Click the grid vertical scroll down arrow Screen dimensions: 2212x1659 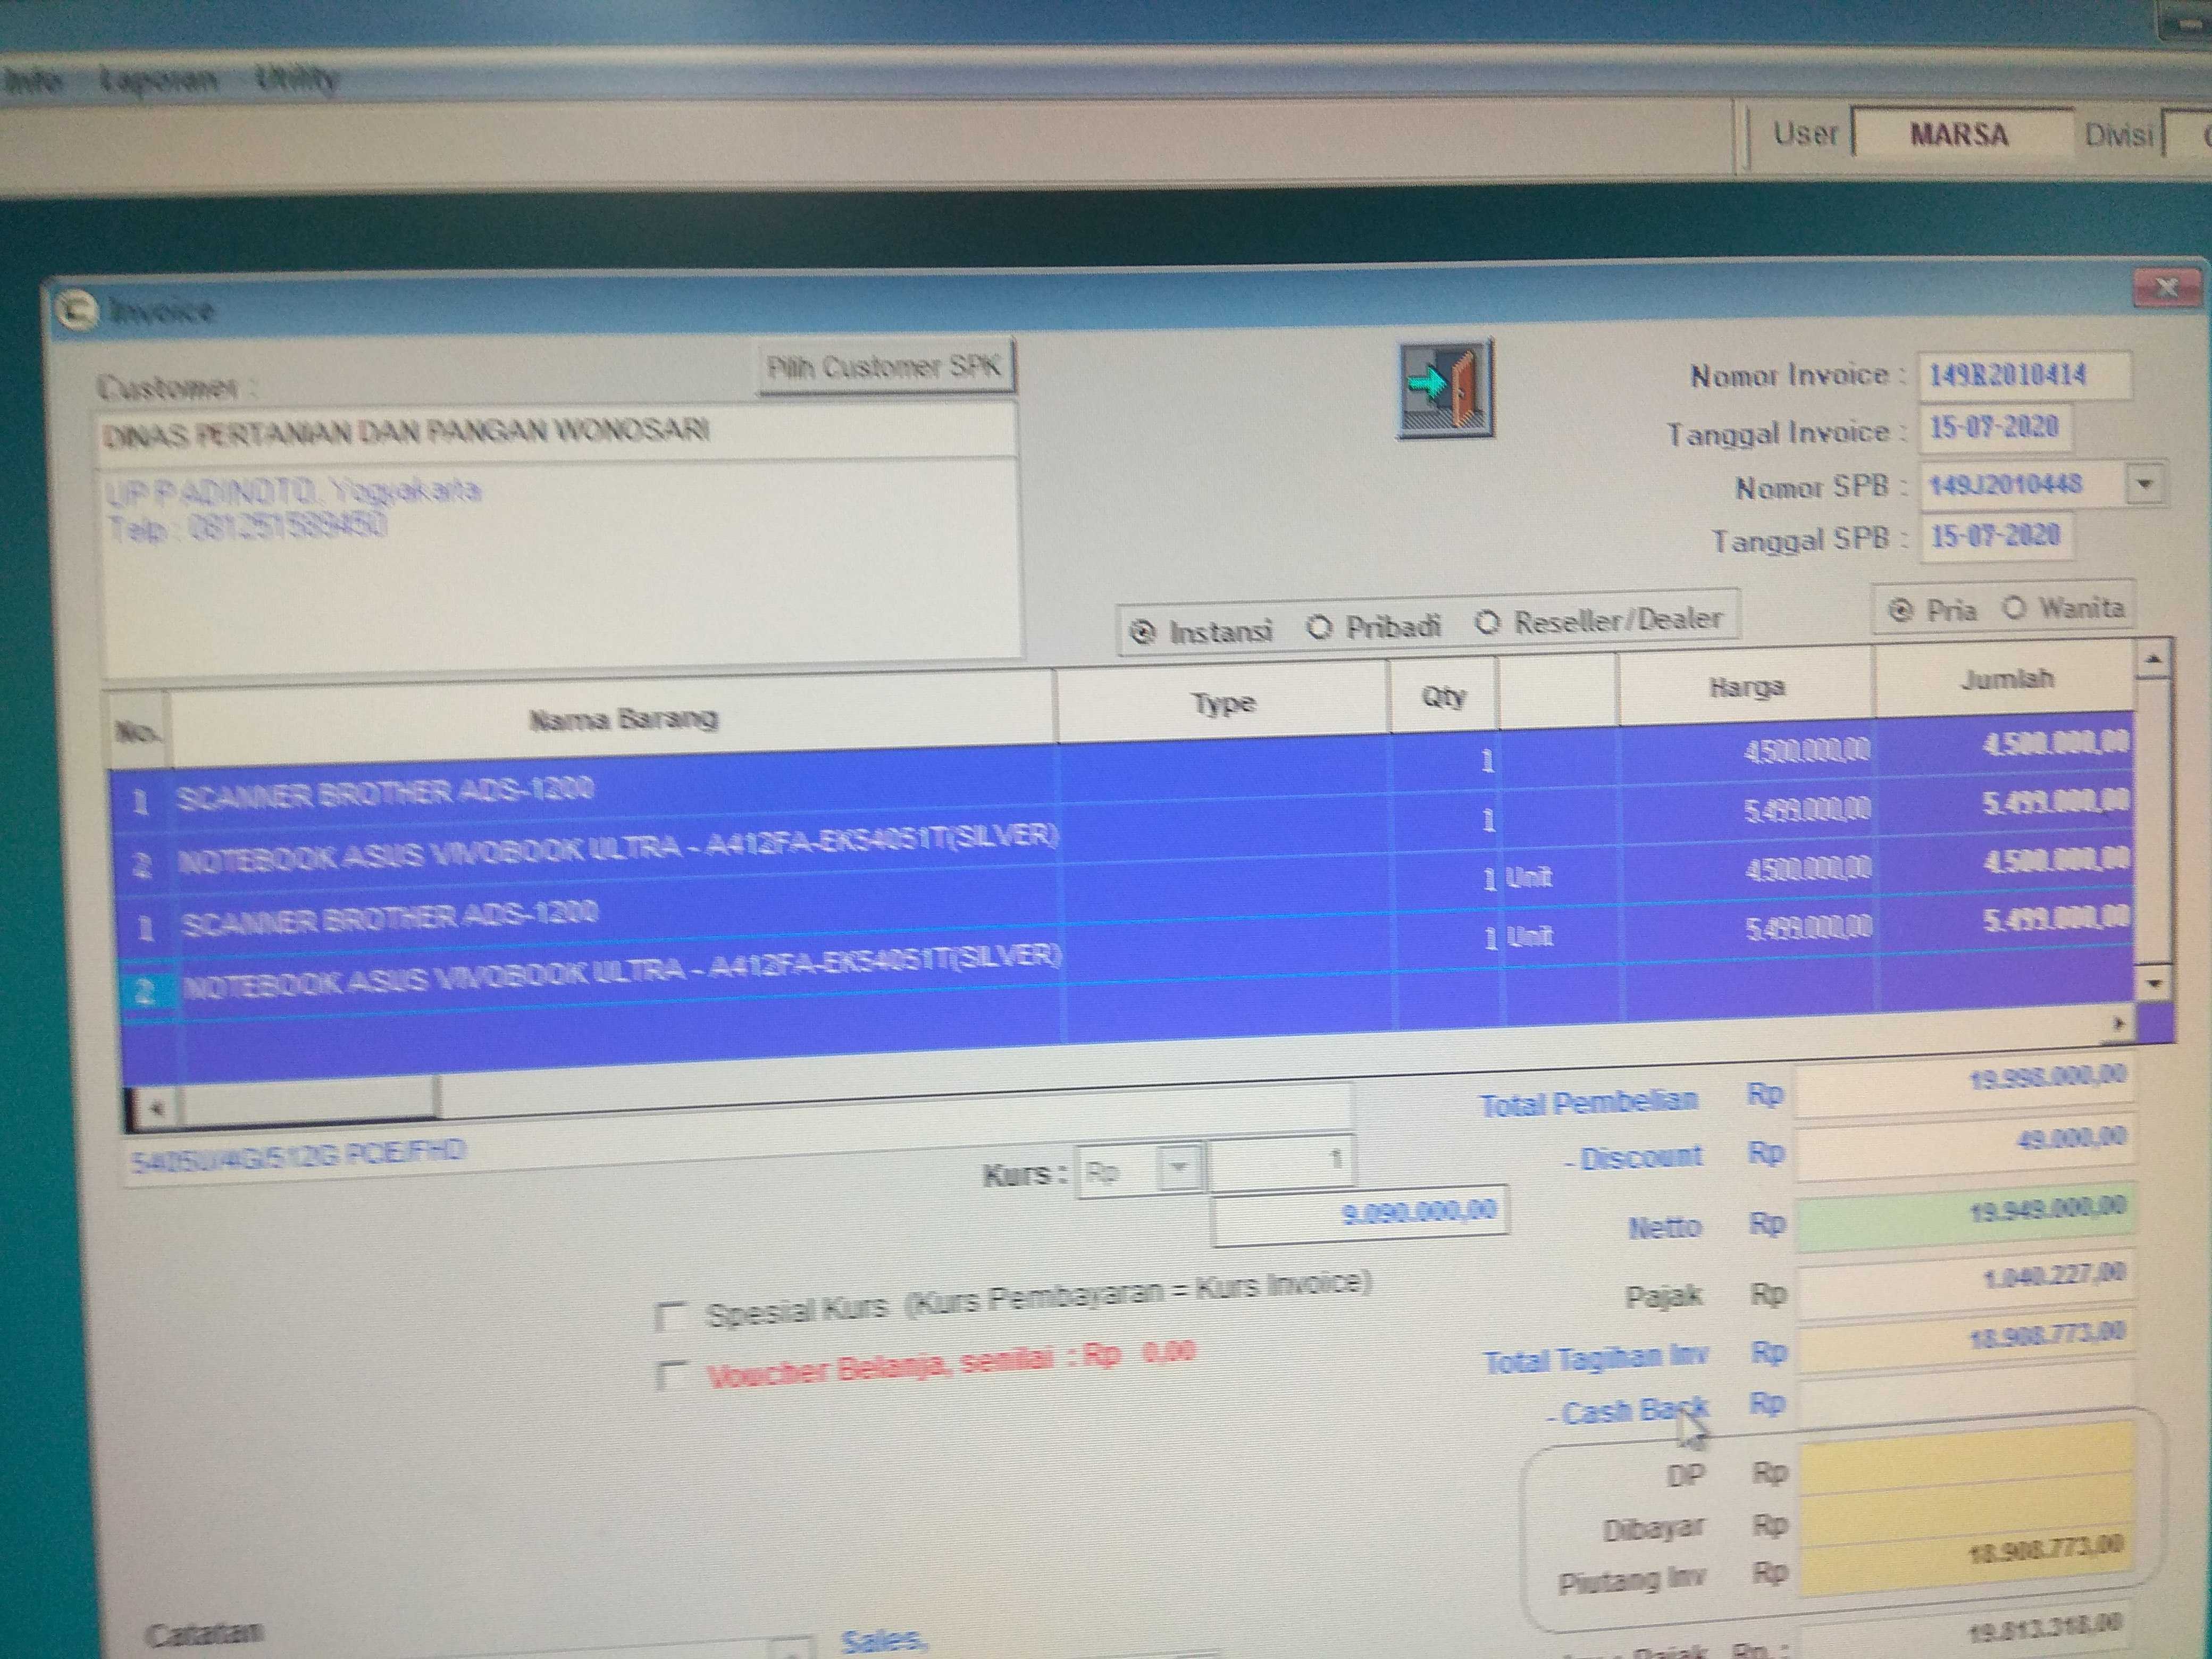2154,984
